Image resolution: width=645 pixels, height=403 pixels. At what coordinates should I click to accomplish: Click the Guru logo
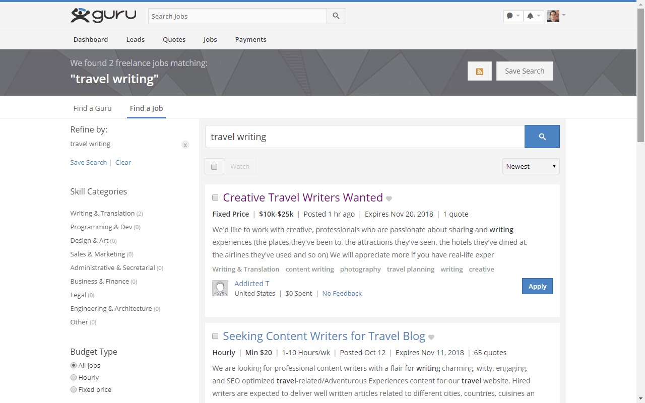click(x=103, y=15)
